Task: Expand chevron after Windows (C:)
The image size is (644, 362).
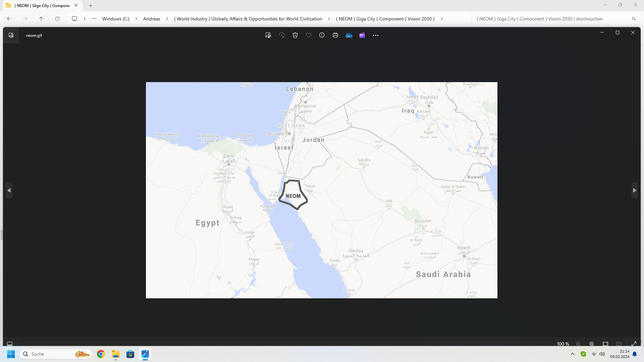Action: coord(136,19)
